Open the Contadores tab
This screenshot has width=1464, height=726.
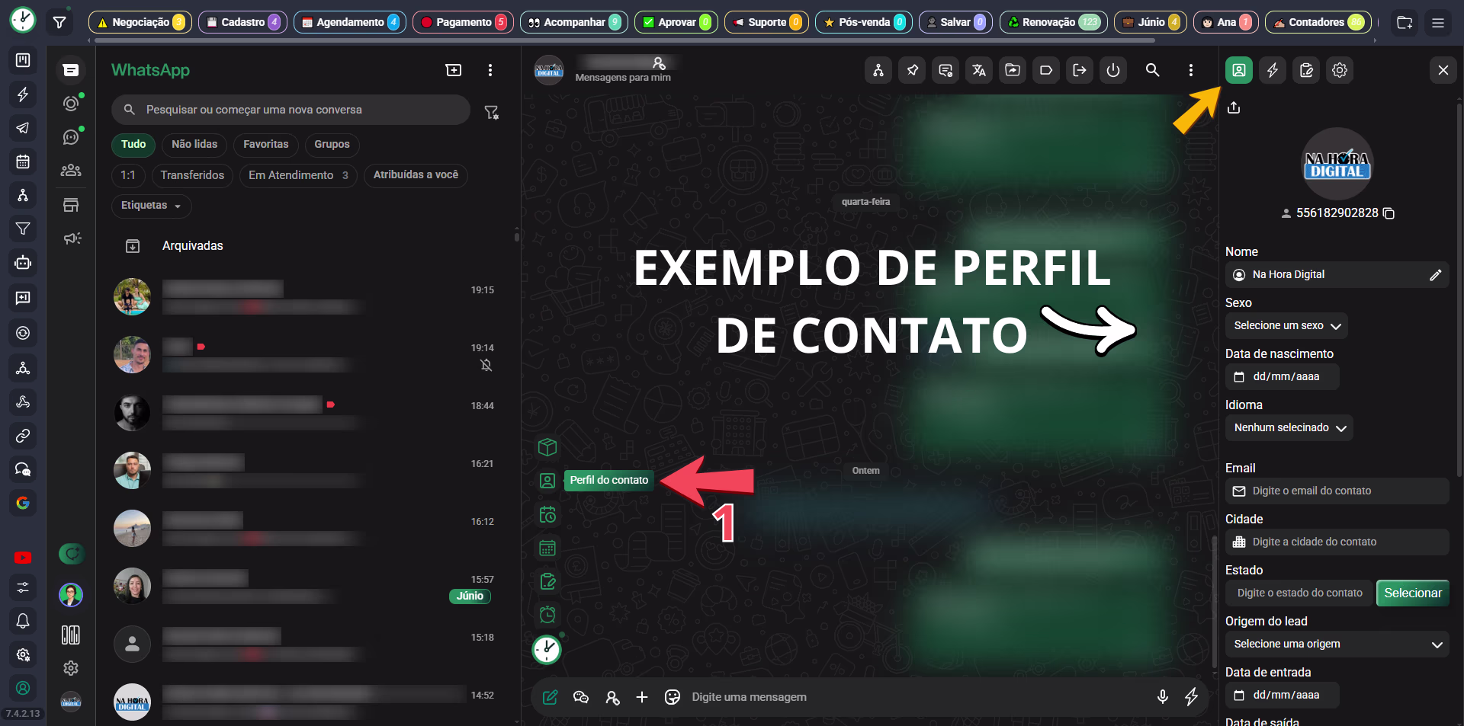[1318, 22]
